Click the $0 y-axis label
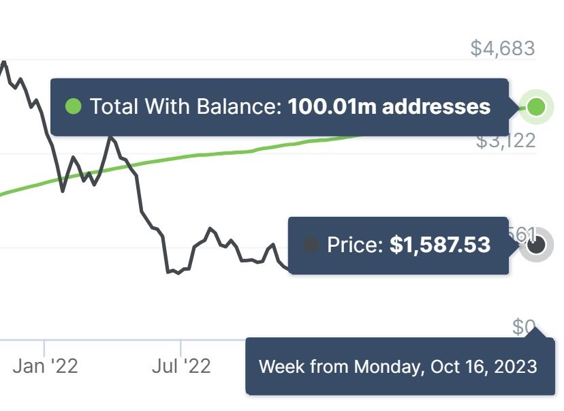Viewport: 564px width, 411px height. click(x=523, y=327)
